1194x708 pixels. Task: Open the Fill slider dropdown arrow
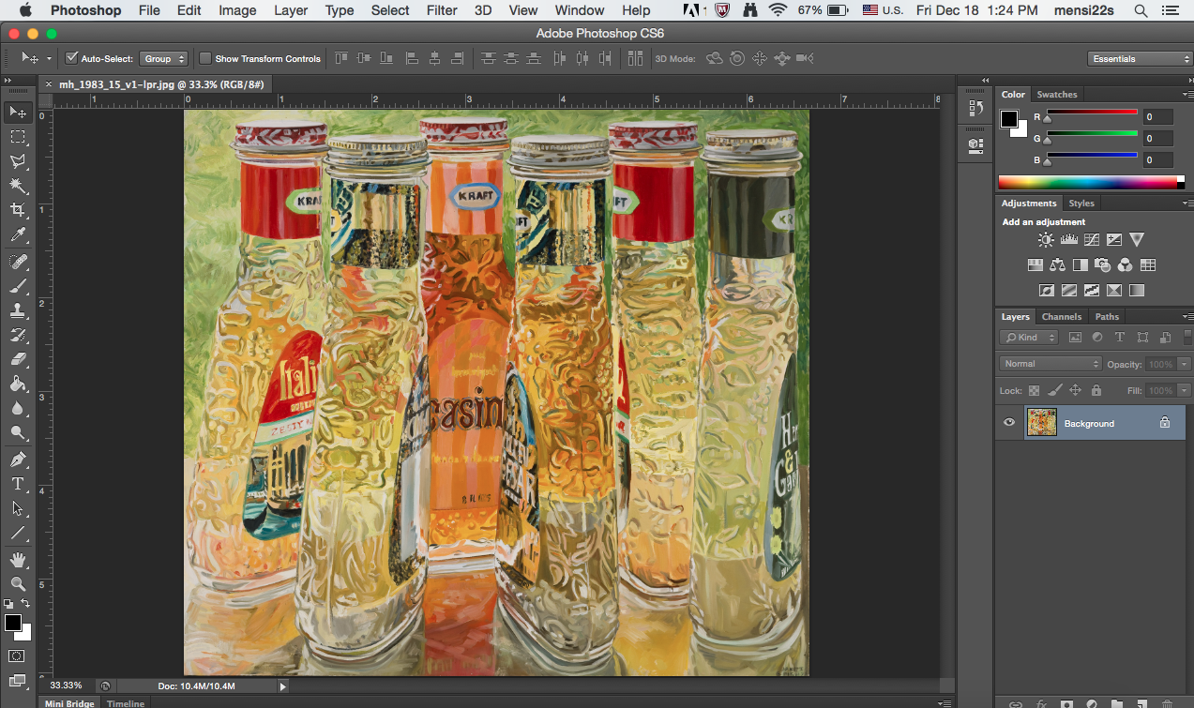click(x=1185, y=390)
